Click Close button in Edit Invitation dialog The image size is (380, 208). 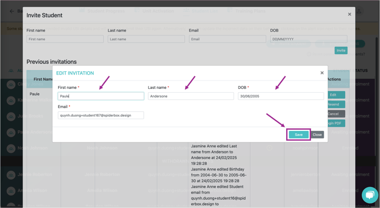point(317,135)
